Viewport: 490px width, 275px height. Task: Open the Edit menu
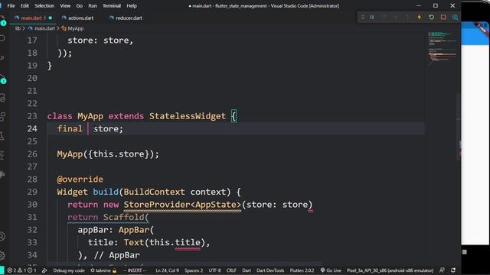(24, 5)
